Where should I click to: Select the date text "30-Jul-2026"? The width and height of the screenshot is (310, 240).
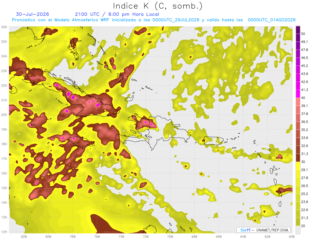coord(32,14)
